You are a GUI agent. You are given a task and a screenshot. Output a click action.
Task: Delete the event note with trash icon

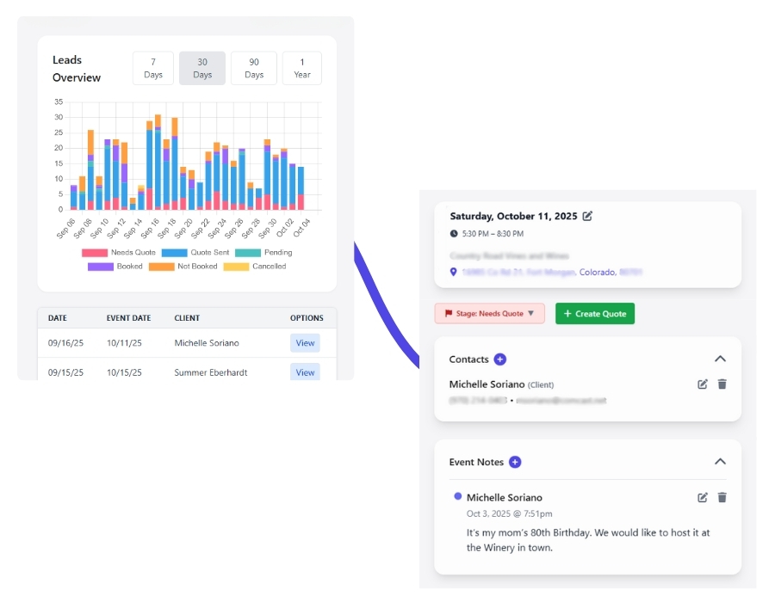[722, 497]
